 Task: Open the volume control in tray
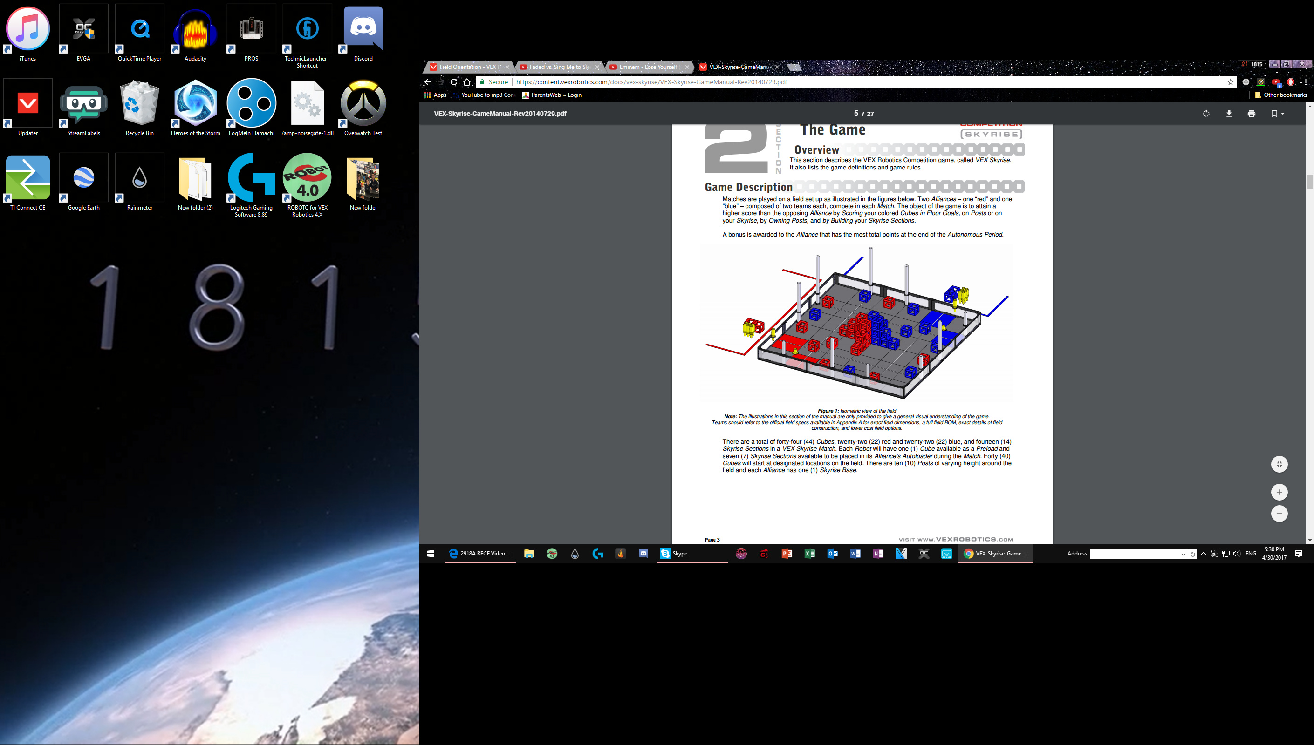pos(1237,554)
